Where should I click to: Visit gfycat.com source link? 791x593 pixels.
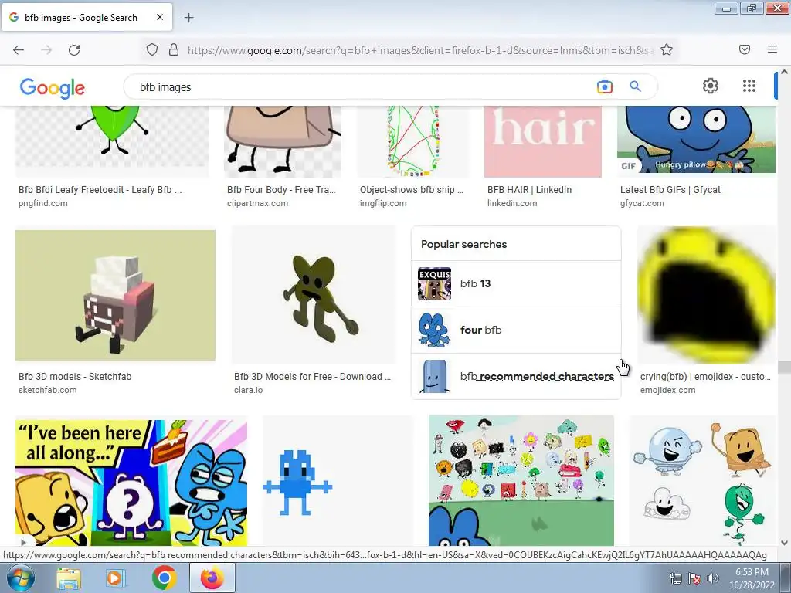coord(642,203)
